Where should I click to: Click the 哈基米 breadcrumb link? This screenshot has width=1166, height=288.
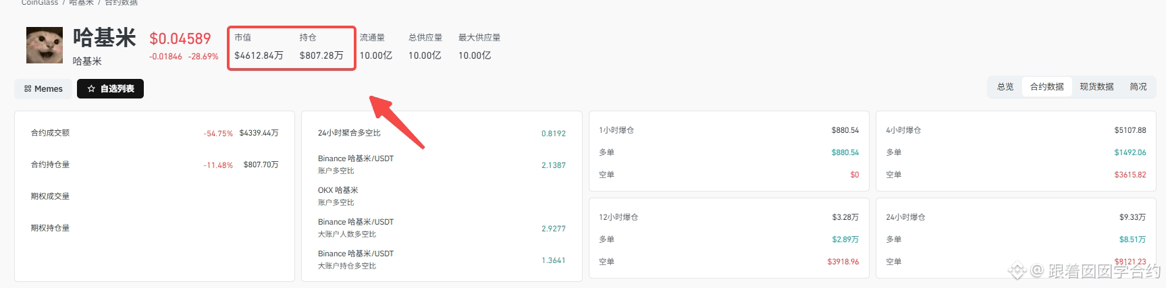[x=81, y=3]
